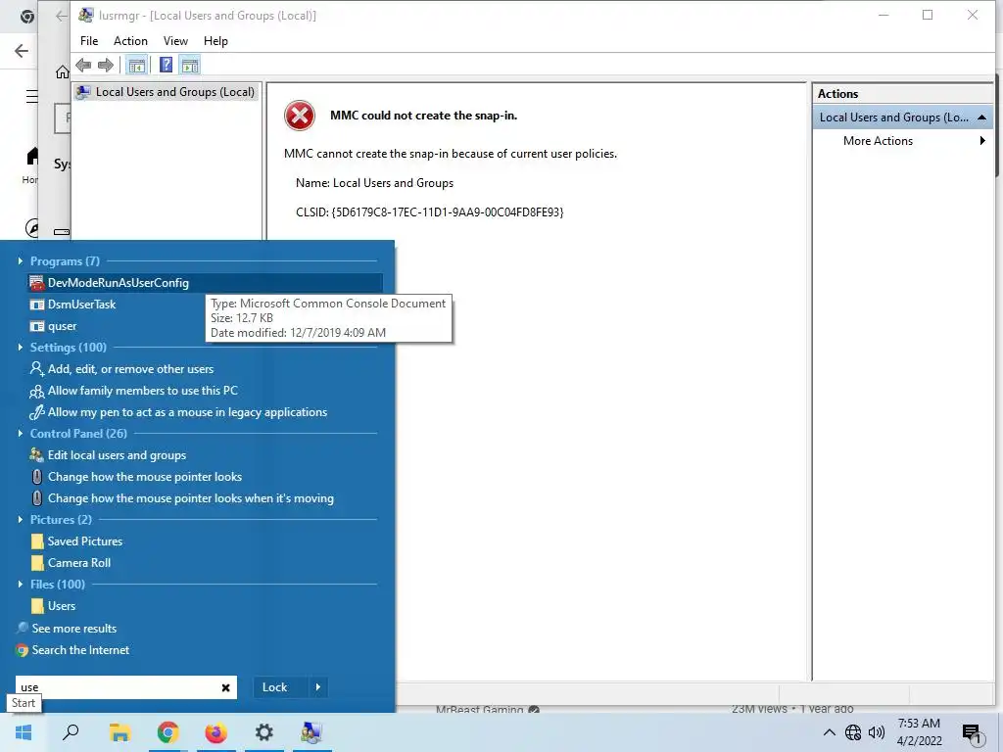Expand the Control Panel (26) results group
This screenshot has height=752, width=1003.
(21, 434)
